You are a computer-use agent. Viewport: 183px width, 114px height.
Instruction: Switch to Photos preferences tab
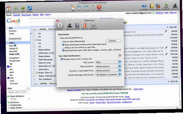(77, 26)
